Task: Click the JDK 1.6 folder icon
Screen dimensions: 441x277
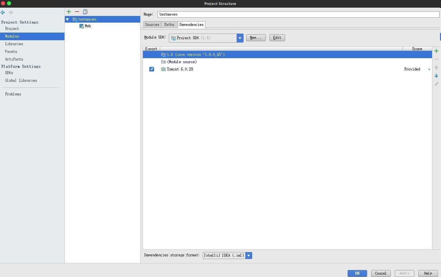Action: tap(163, 55)
